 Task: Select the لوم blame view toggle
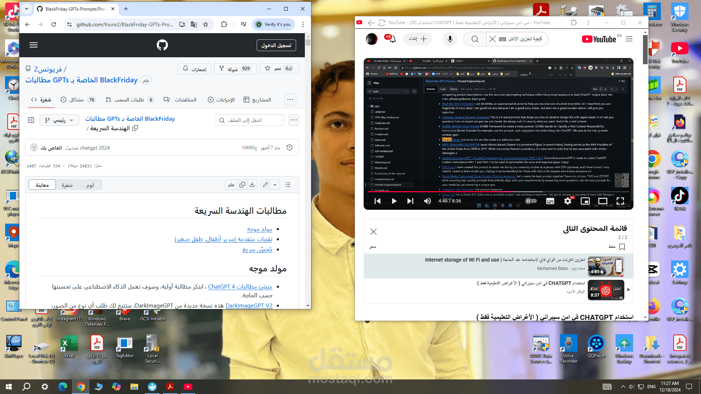[x=90, y=185]
